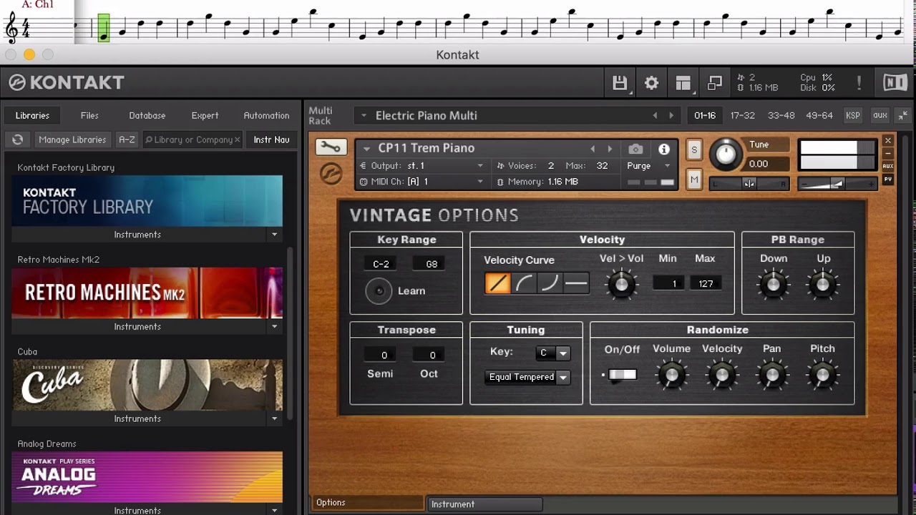Image resolution: width=916 pixels, height=515 pixels.
Task: Open the CP11 Trem Piano instrument menu arrow
Action: coord(366,149)
